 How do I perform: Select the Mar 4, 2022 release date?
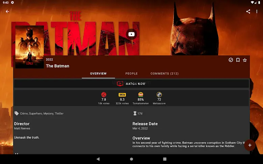[x=140, y=128]
